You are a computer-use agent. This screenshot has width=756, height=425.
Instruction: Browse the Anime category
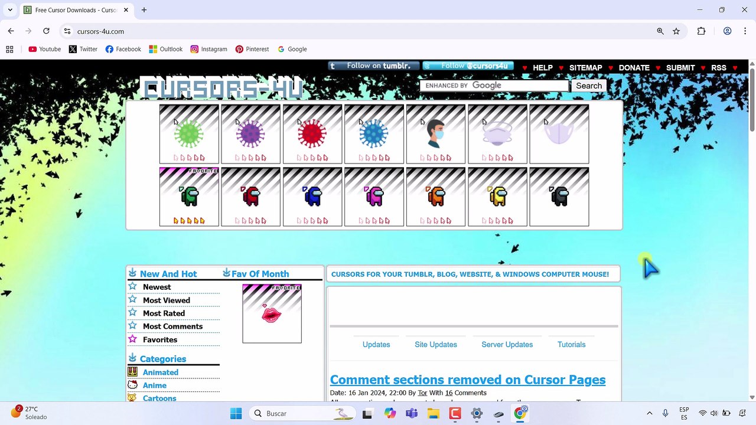coord(155,385)
